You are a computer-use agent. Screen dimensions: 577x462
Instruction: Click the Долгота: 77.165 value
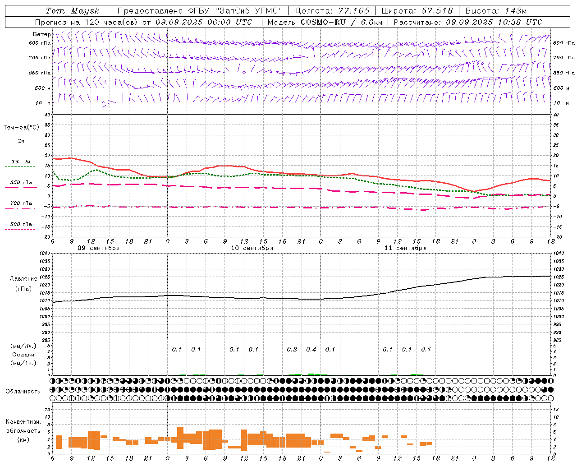tap(332, 11)
